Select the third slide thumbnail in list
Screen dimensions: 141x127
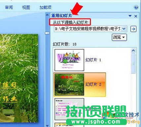tap(69, 109)
